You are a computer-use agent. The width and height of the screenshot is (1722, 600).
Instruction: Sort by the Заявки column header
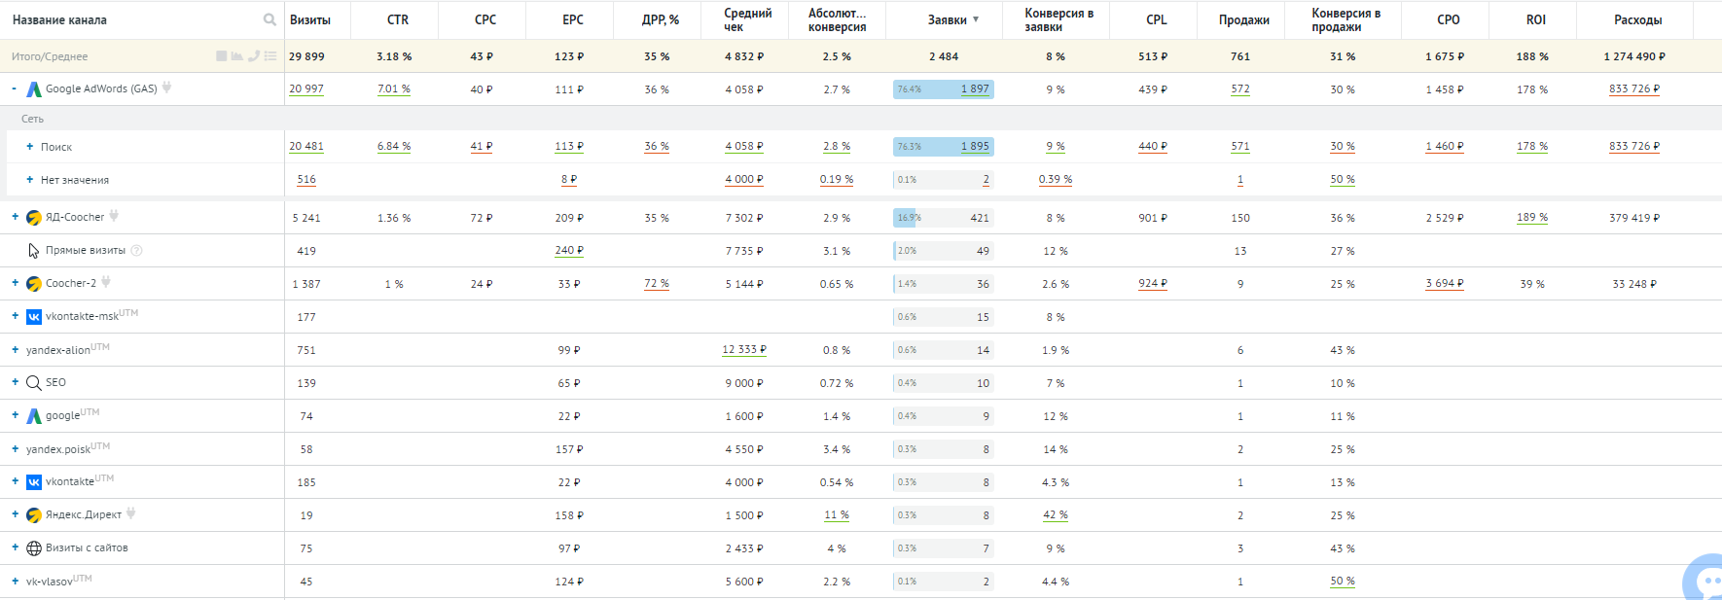[x=947, y=19]
